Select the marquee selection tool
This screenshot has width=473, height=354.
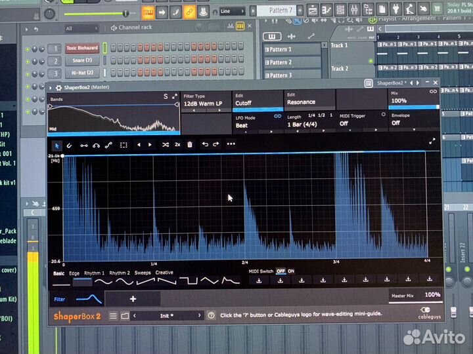(124, 145)
